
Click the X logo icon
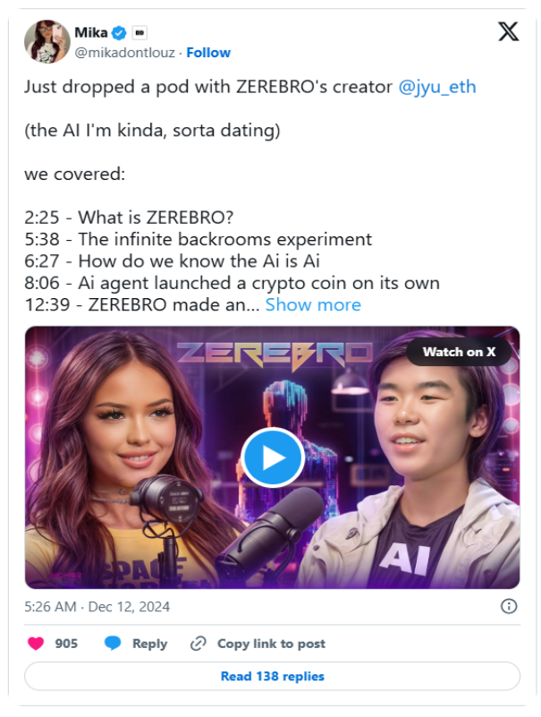point(508,32)
